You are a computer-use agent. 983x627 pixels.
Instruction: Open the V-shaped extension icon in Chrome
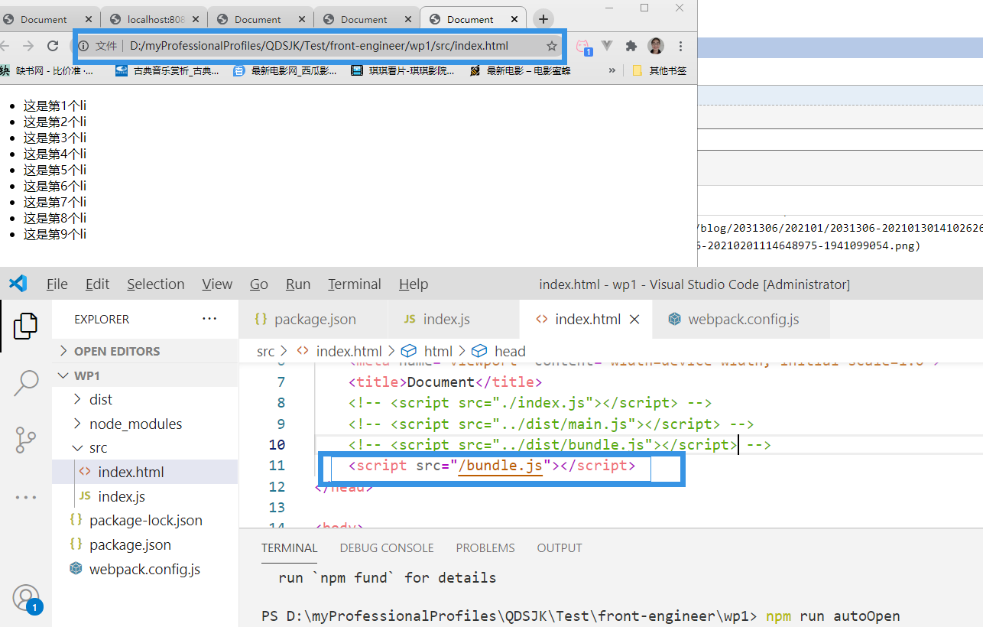click(x=608, y=46)
